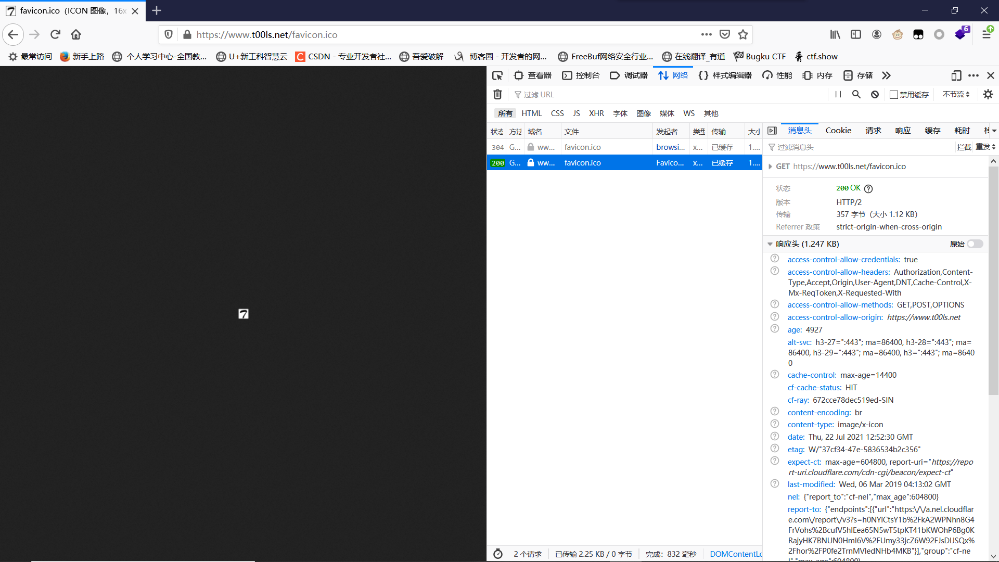Click the favicon image on the page
The width and height of the screenshot is (999, 562).
pos(244,314)
